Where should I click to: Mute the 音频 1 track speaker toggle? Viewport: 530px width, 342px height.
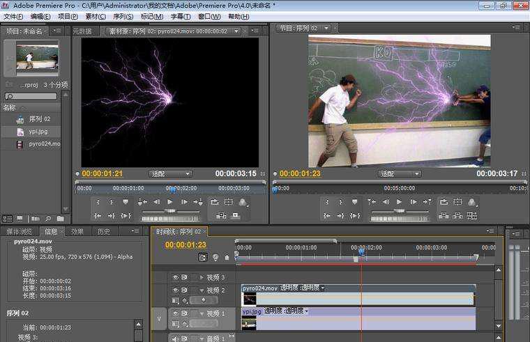(x=176, y=339)
